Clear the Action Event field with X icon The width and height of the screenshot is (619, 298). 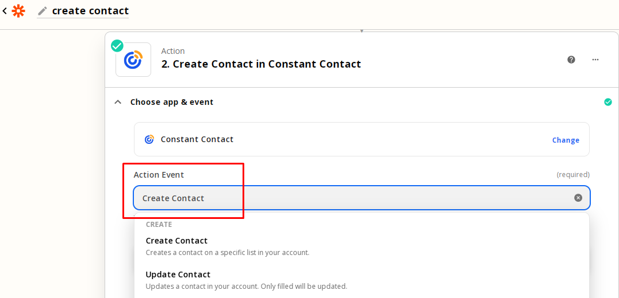pyautogui.click(x=578, y=198)
